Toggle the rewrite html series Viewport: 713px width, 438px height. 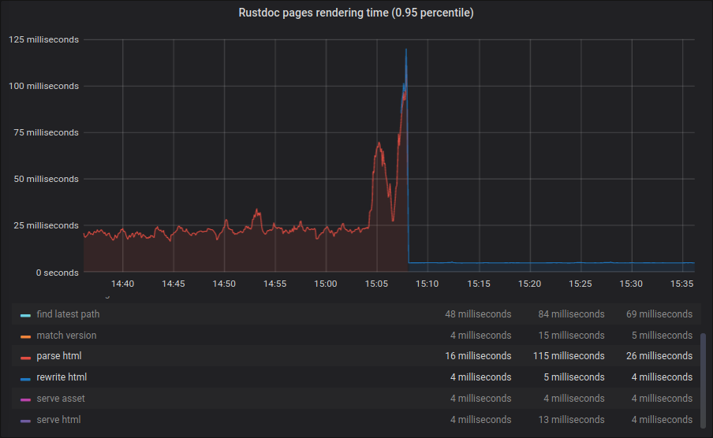[62, 377]
